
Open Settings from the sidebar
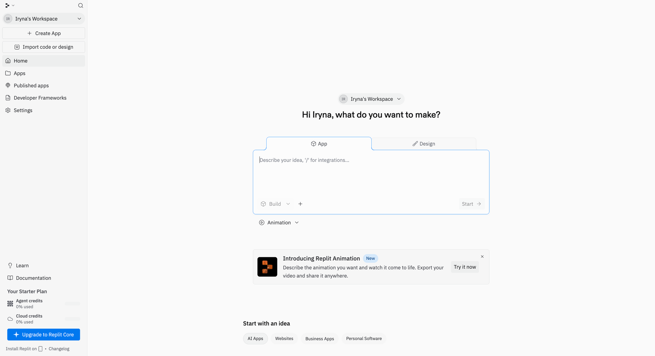(23, 110)
